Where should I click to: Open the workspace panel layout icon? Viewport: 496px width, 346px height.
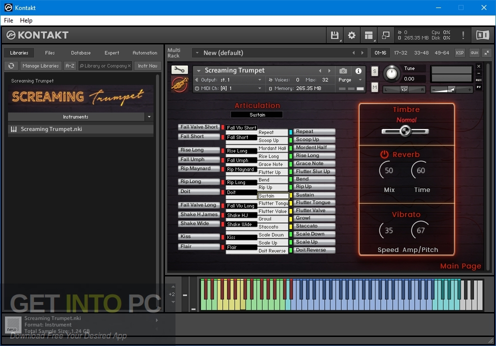368,35
